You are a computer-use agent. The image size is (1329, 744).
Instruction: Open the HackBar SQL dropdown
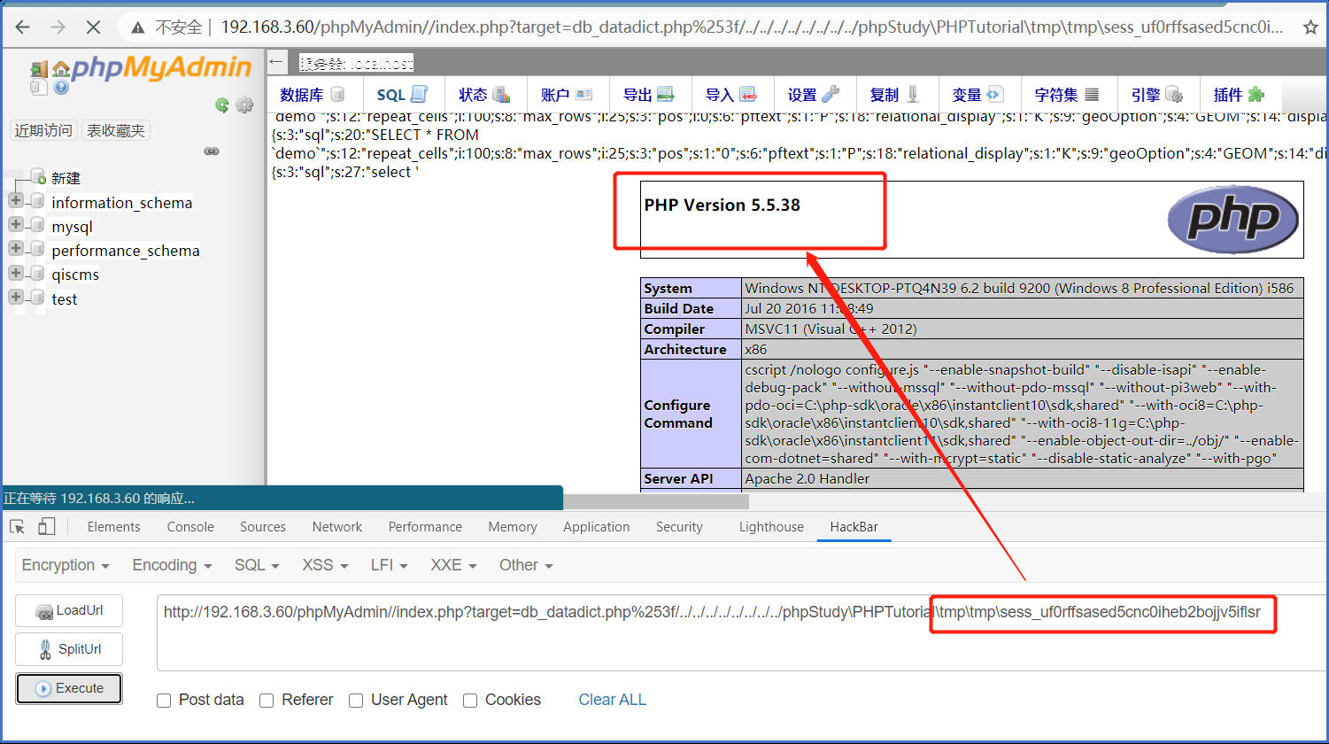point(257,565)
